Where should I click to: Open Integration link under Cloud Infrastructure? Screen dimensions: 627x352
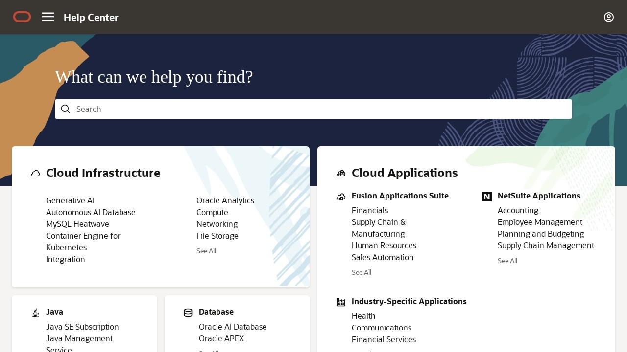pyautogui.click(x=66, y=259)
